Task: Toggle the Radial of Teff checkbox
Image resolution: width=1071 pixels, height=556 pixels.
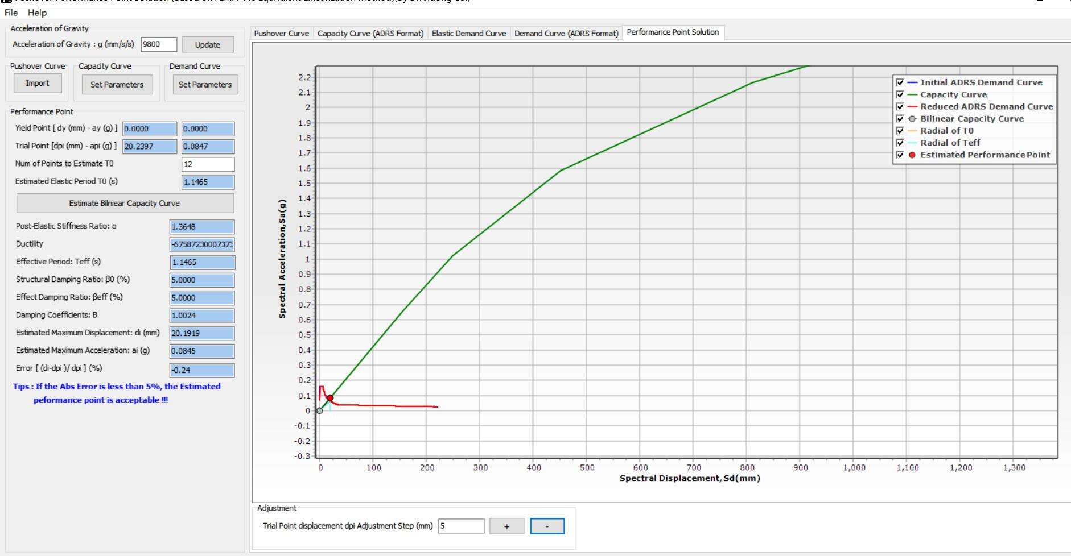Action: [x=900, y=143]
